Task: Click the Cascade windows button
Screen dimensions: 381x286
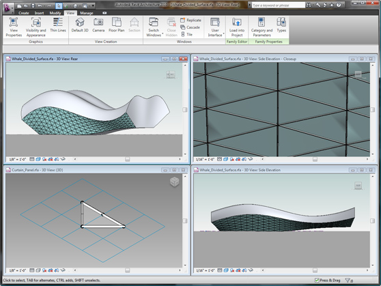Action: 190,27
